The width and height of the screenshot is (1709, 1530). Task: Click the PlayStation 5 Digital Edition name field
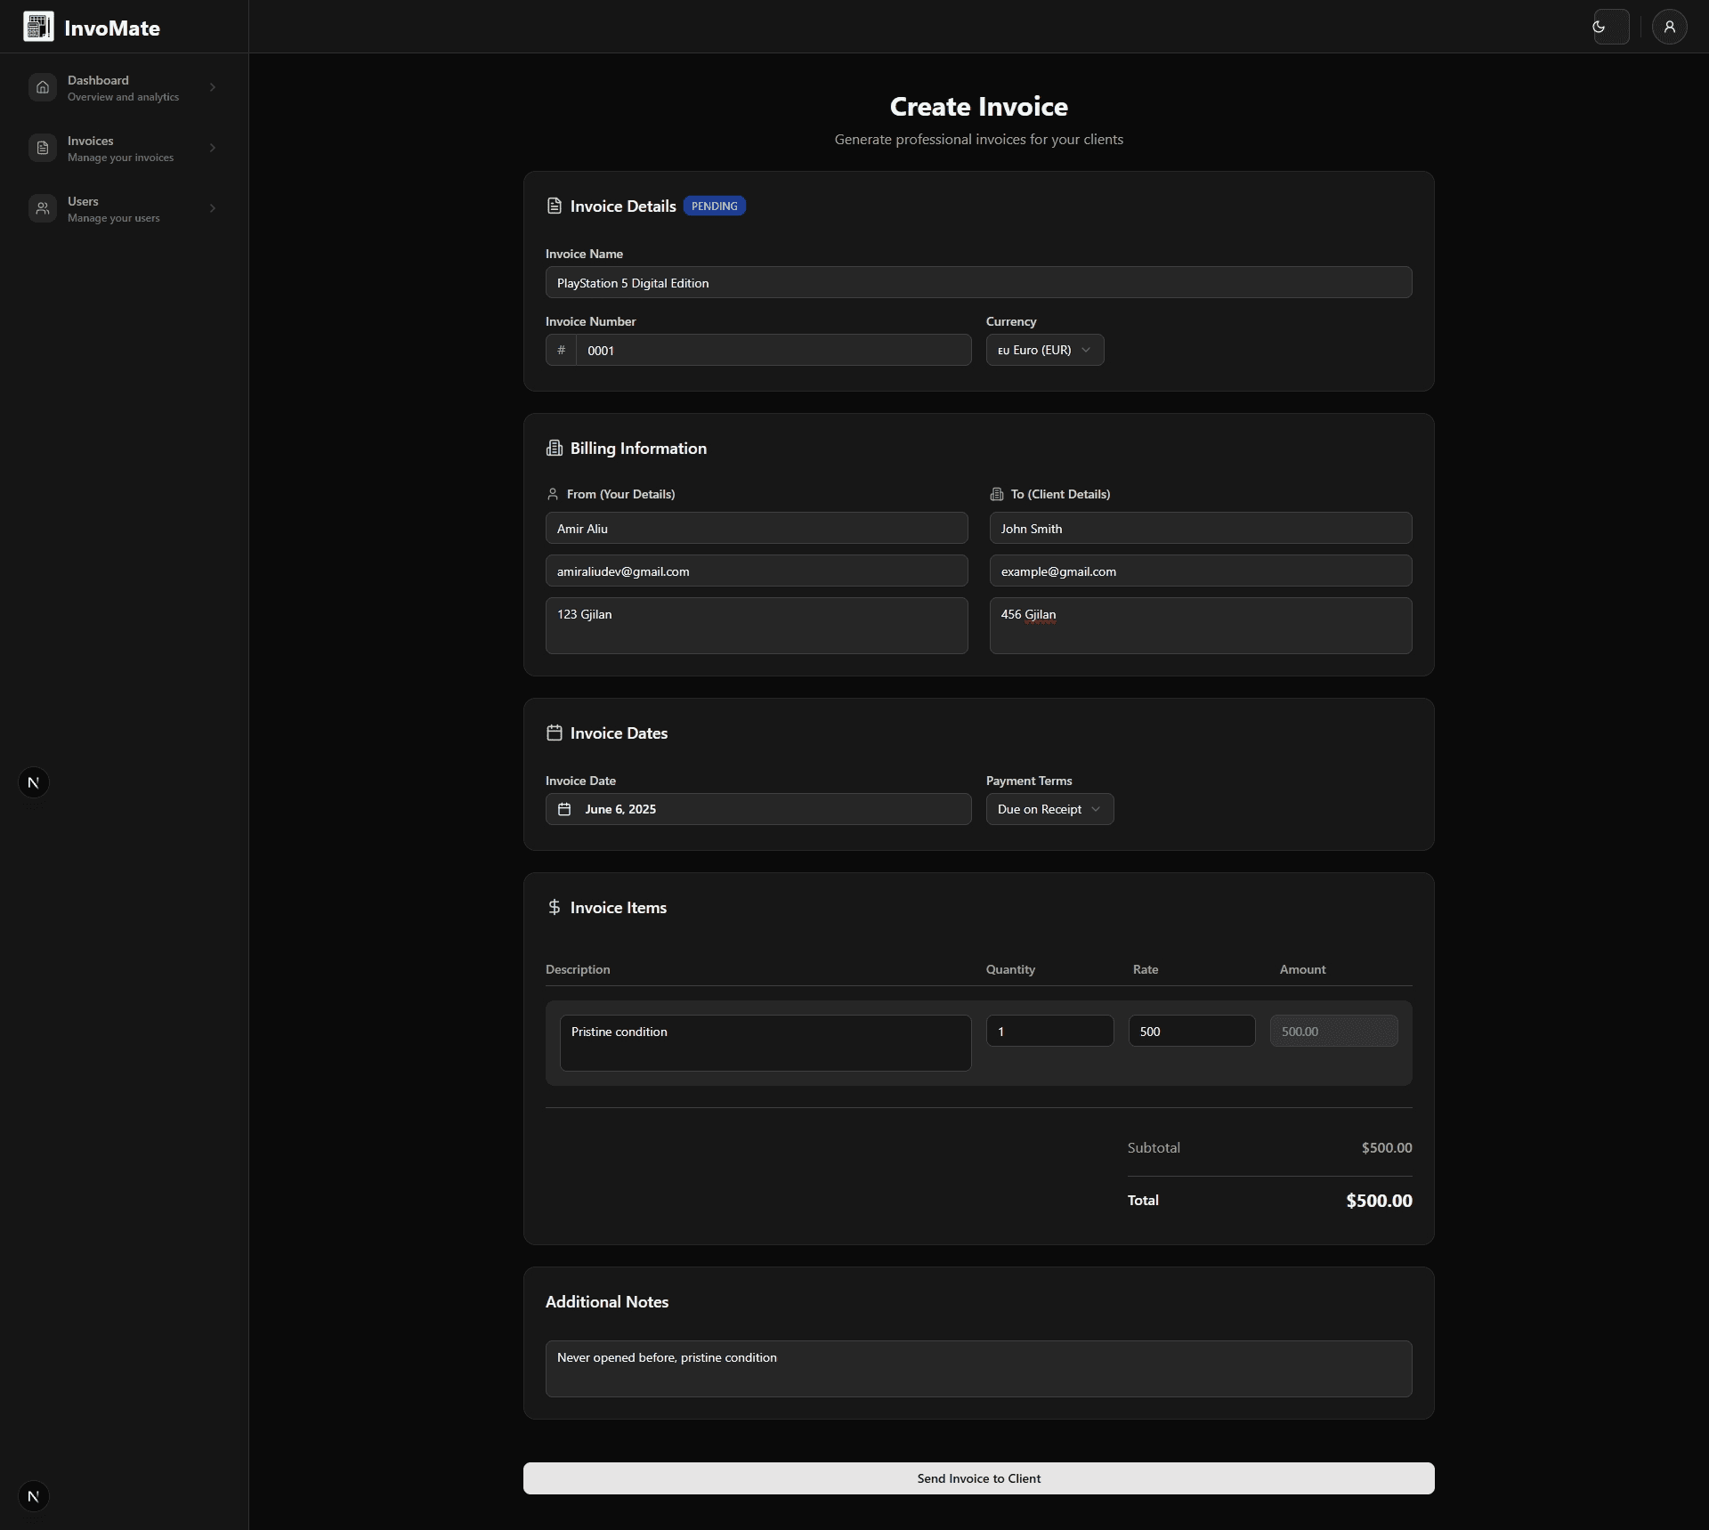click(977, 282)
